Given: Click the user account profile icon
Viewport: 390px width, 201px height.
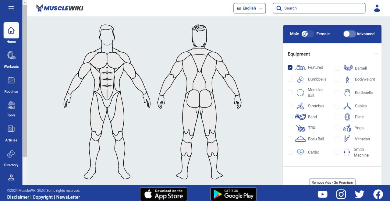Looking at the screenshot, I should tap(377, 8).
